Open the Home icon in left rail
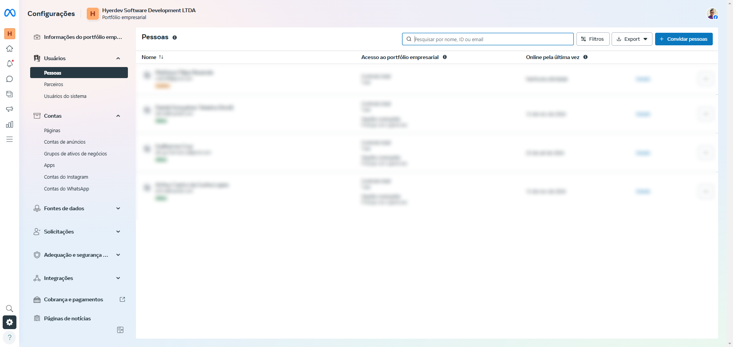This screenshot has width=733, height=347. click(x=10, y=49)
